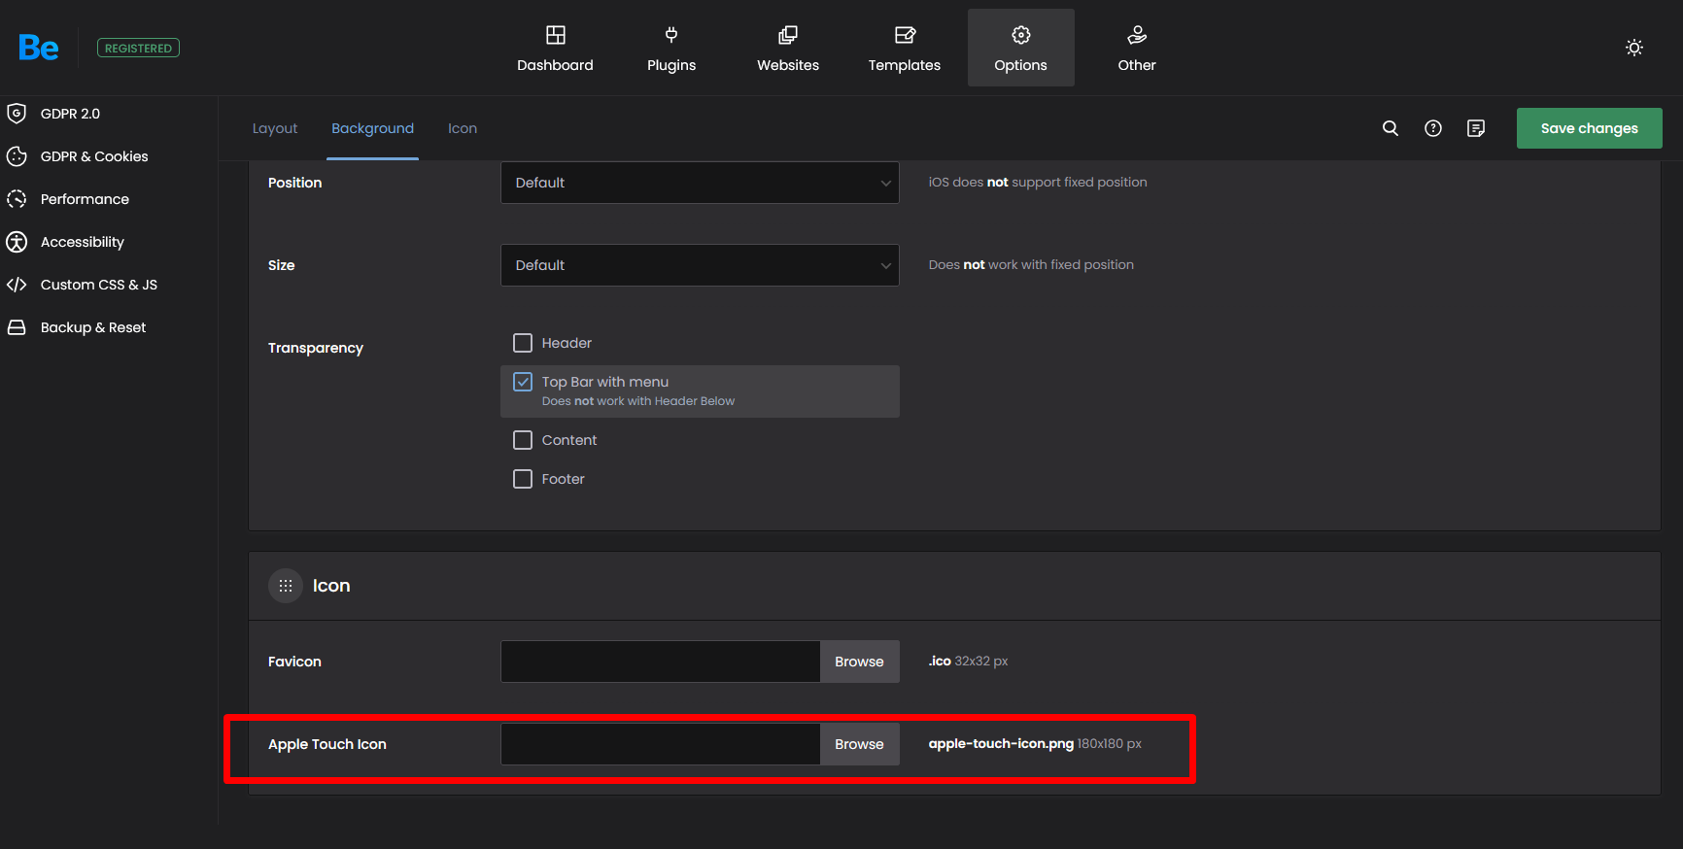Go to Plugins in top navigation

(671, 48)
